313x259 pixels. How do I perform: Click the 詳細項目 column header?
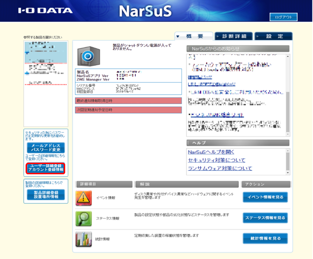click(104, 184)
